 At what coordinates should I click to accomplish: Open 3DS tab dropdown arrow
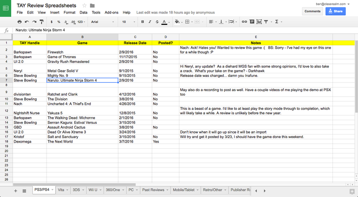click(x=83, y=190)
